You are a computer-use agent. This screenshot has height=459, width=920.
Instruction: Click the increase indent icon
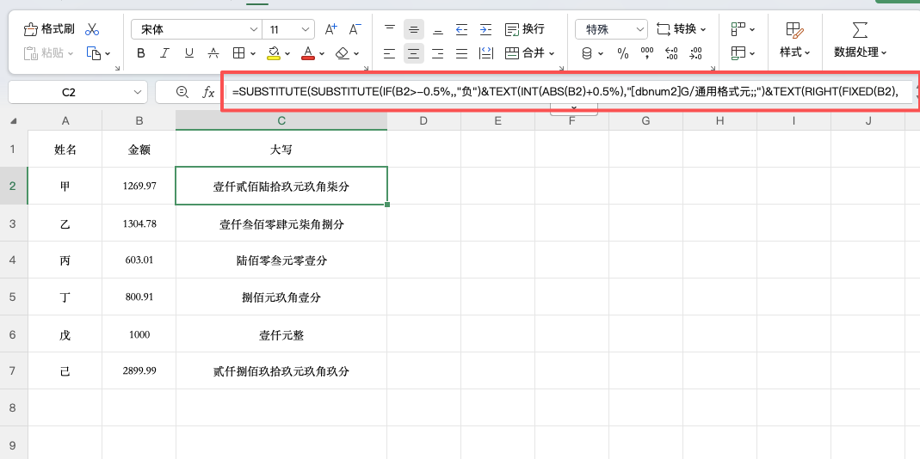point(485,29)
